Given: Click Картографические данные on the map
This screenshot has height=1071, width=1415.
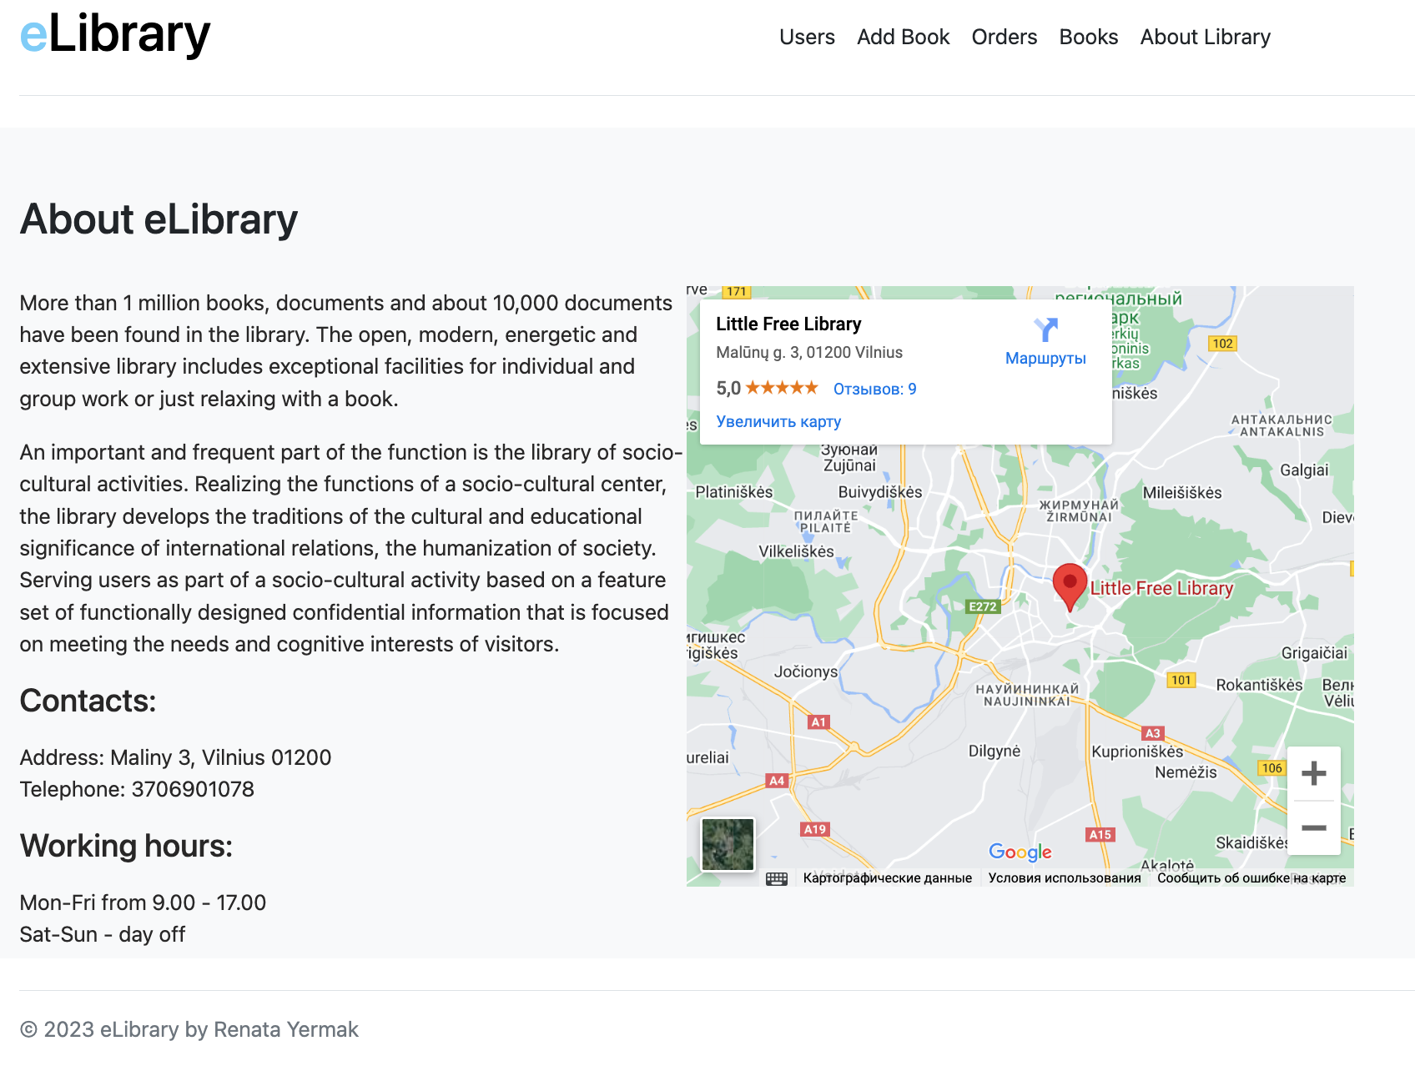Looking at the screenshot, I should point(888,877).
